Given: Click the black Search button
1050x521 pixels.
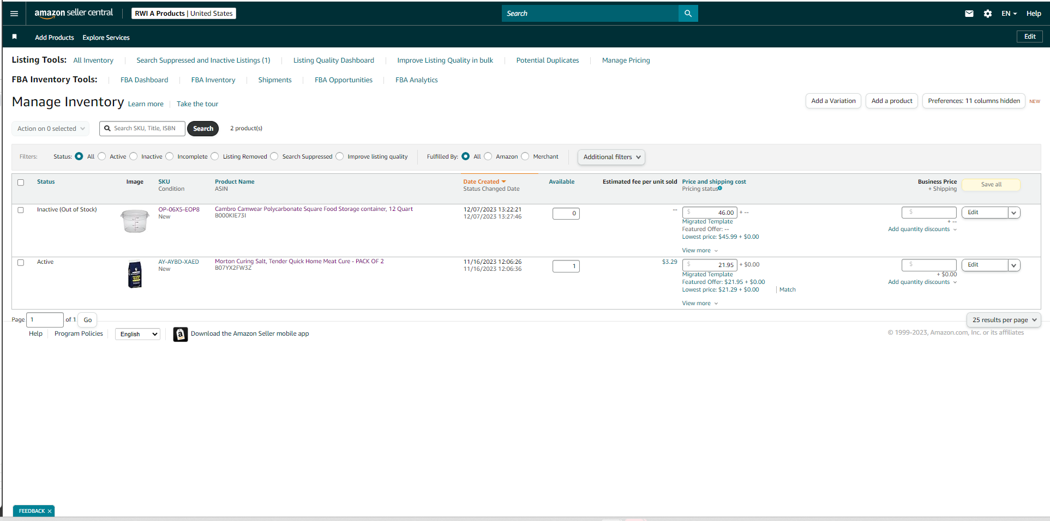Looking at the screenshot, I should click(x=203, y=129).
